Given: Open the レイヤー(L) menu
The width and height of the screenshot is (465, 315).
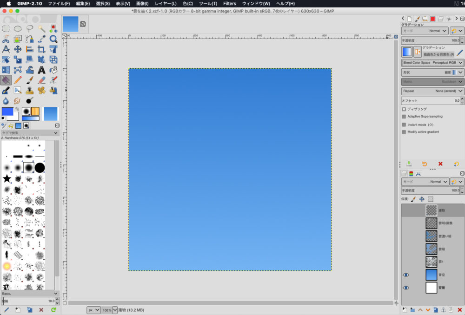Looking at the screenshot, I should tap(166, 4).
